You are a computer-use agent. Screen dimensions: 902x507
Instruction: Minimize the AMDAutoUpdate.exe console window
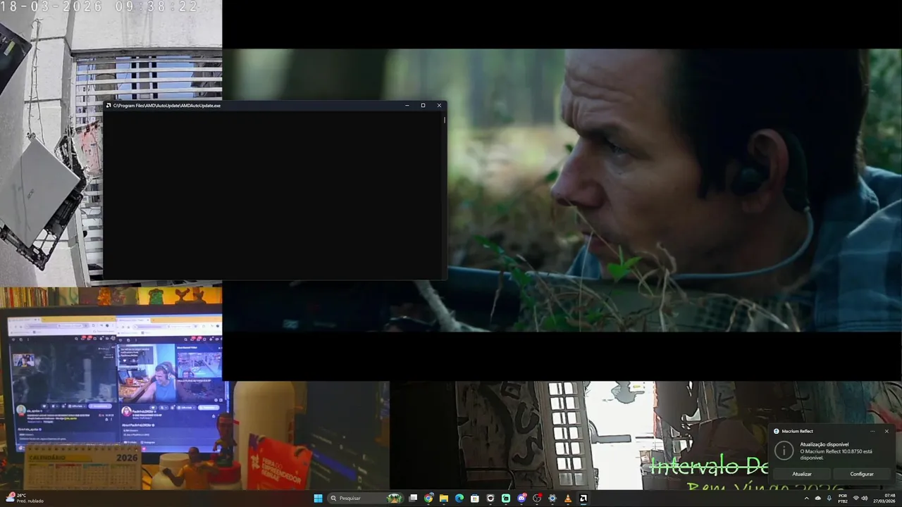pos(407,106)
